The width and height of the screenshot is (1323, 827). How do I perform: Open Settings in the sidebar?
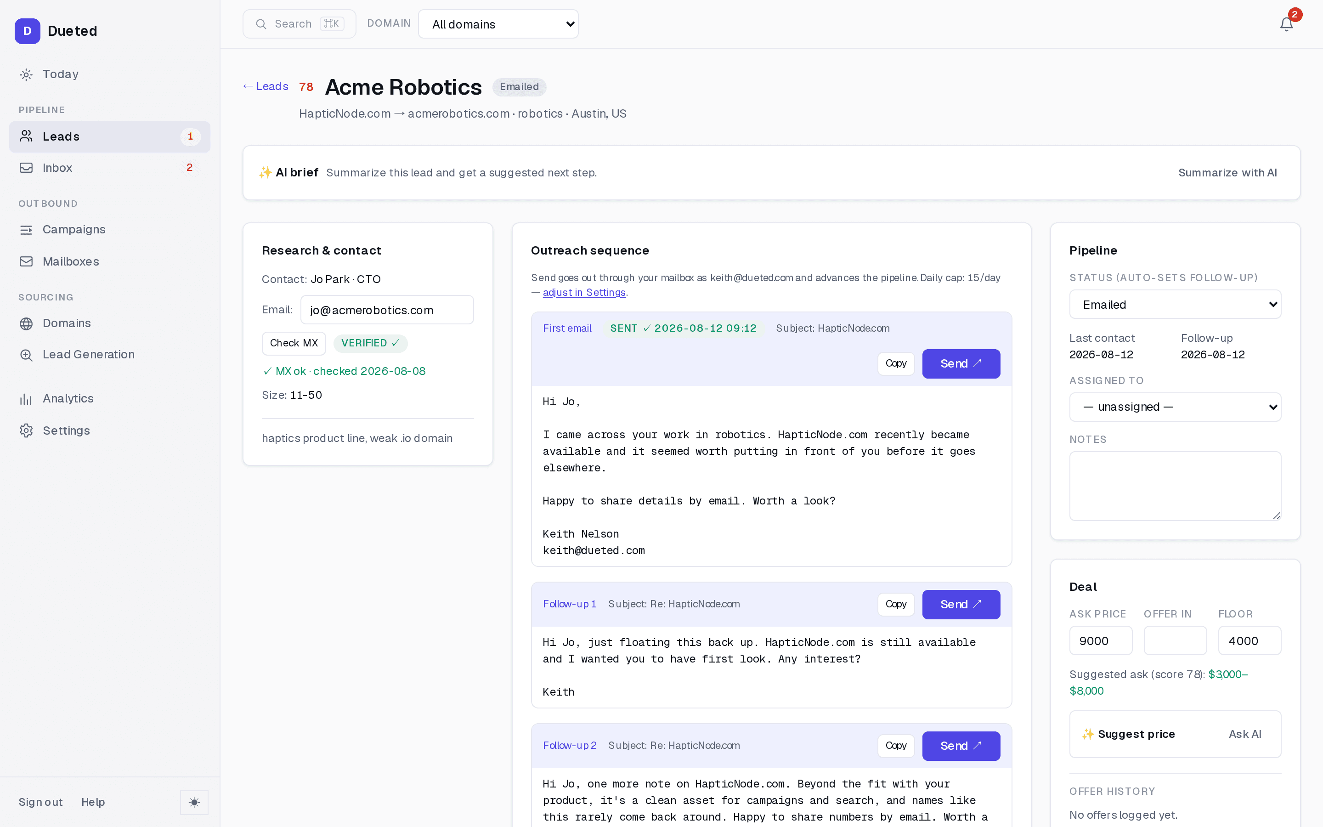(x=109, y=430)
